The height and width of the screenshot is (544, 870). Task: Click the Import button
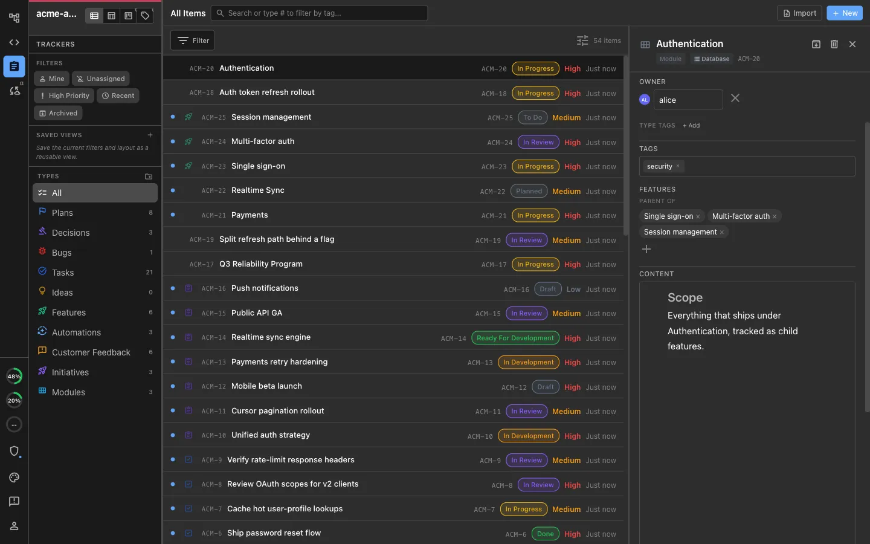click(x=799, y=13)
